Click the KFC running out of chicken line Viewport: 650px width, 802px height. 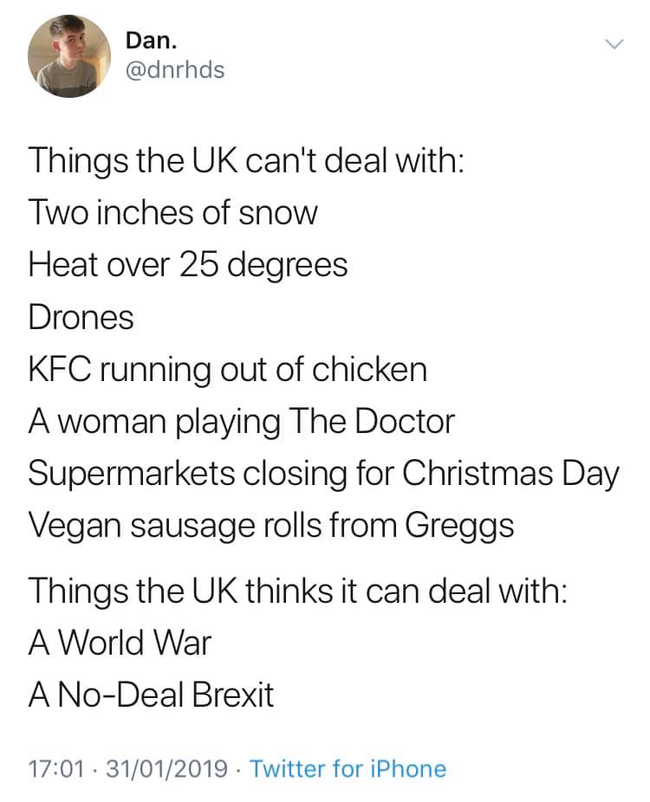coord(228,369)
